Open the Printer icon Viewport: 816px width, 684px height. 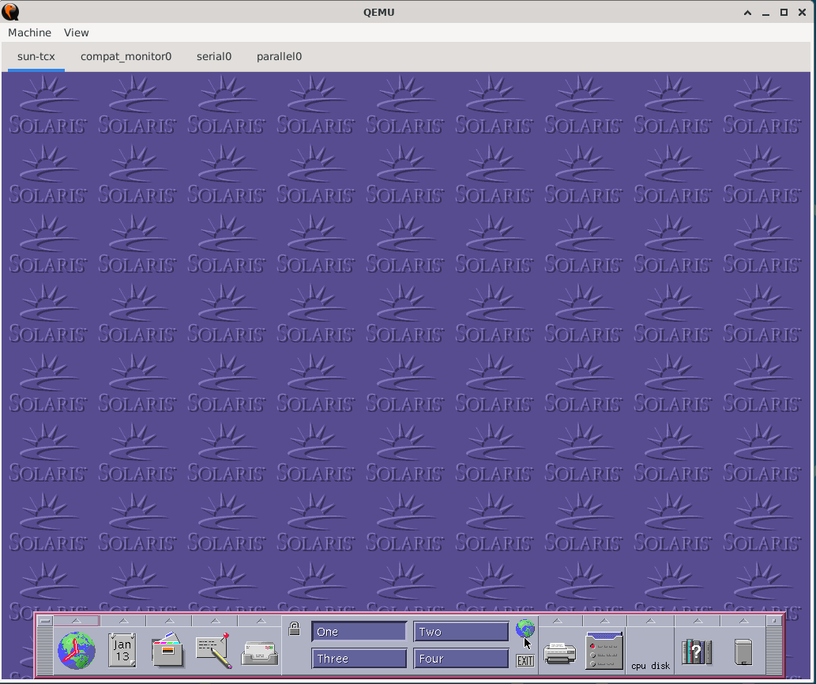559,653
